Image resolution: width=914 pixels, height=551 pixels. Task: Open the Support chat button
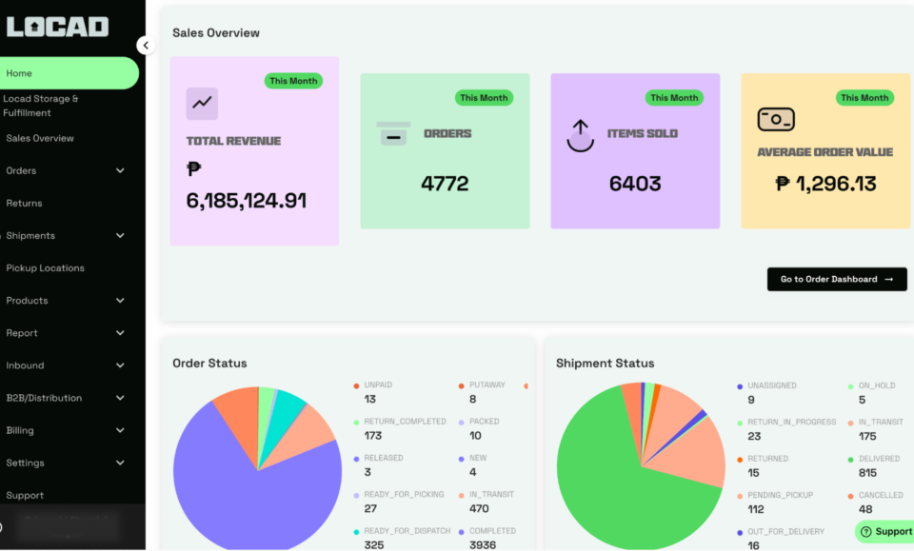tap(884, 532)
